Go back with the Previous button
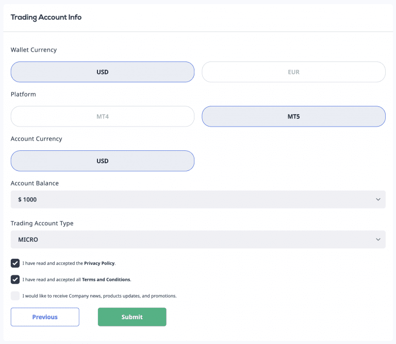Viewport: 396px width, 344px height. (x=45, y=317)
